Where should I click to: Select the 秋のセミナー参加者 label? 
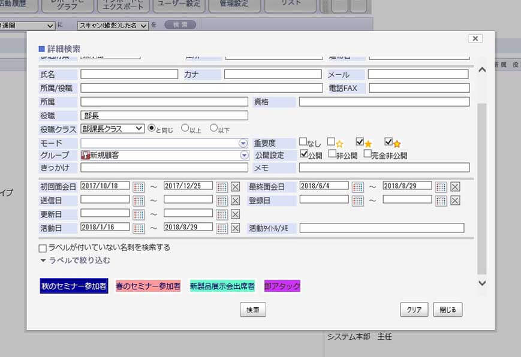[x=74, y=286]
